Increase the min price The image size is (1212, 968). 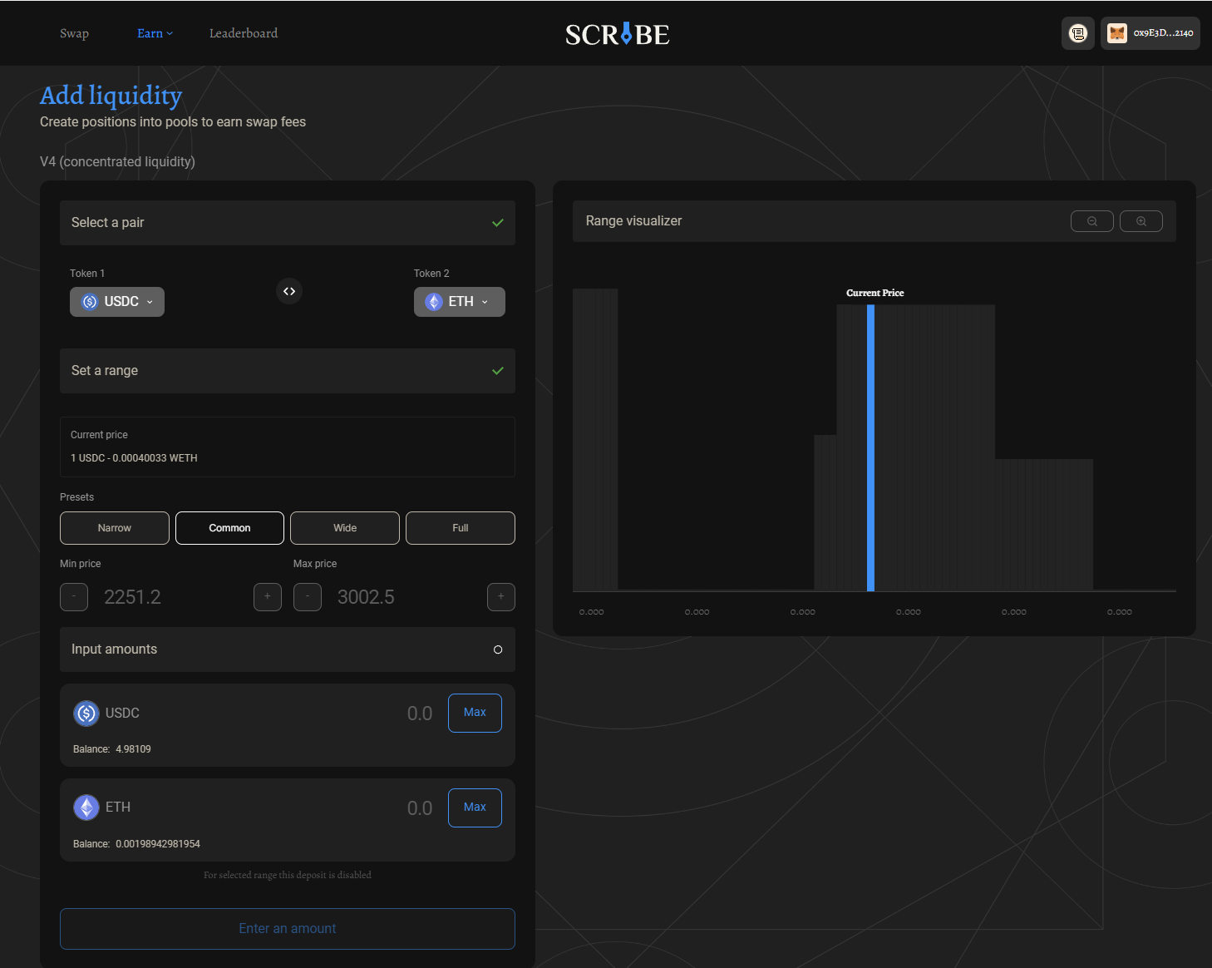[268, 597]
